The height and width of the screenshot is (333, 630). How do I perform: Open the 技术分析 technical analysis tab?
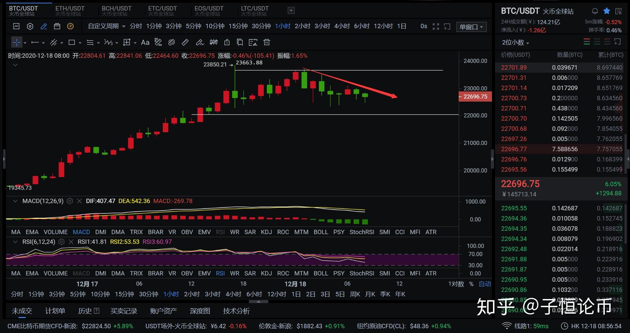(x=236, y=311)
